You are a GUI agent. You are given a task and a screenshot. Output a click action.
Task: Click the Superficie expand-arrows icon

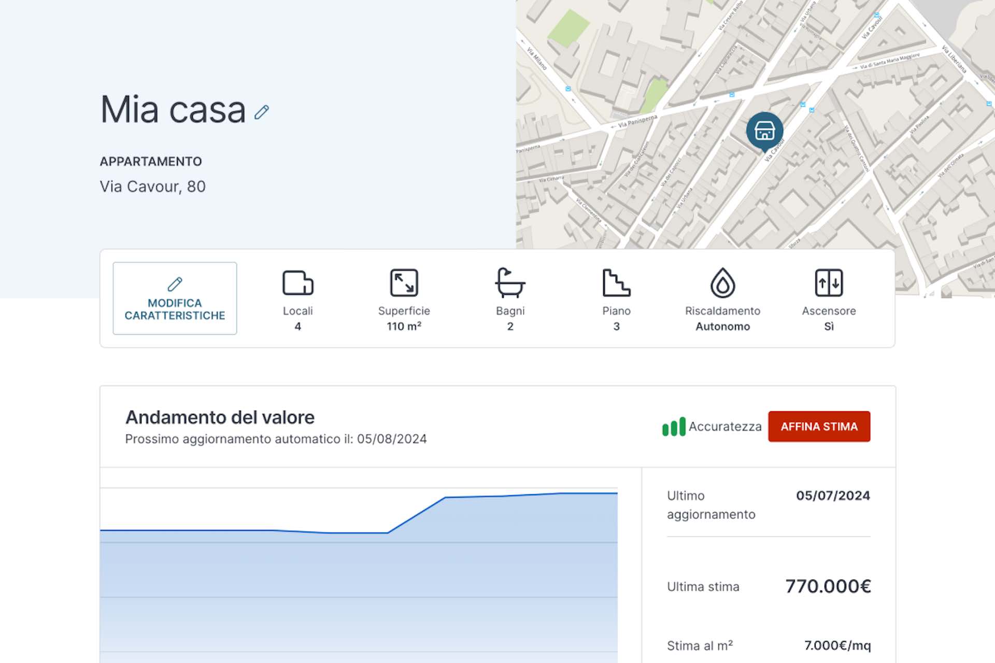click(404, 283)
